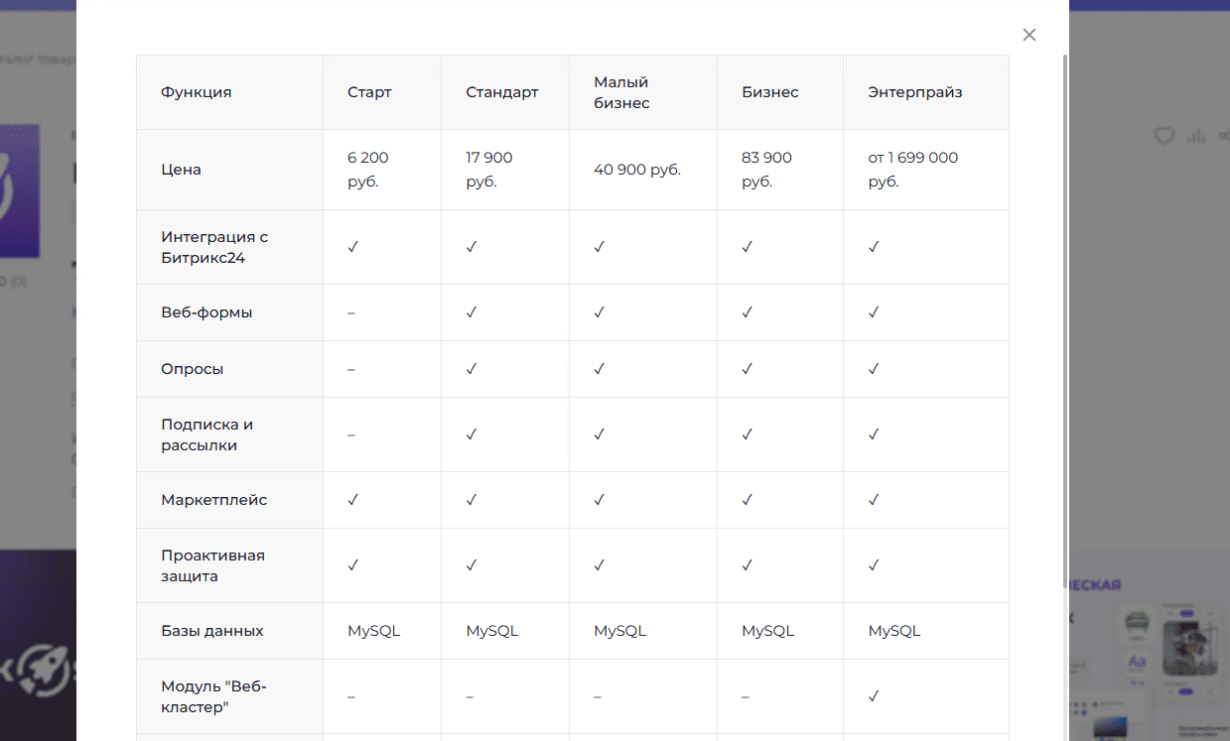The height and width of the screenshot is (741, 1230).
Task: Click the compare bar-chart icon
Action: click(x=1196, y=136)
